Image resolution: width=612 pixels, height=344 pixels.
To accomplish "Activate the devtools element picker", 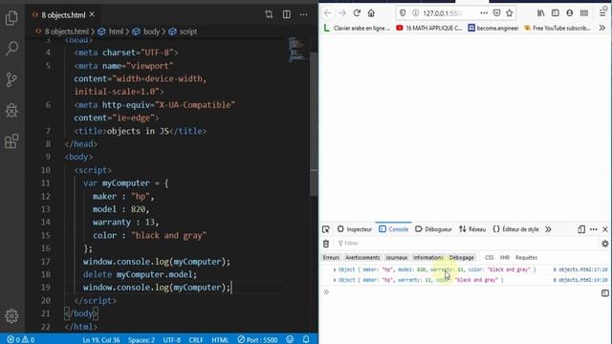I will pos(326,229).
